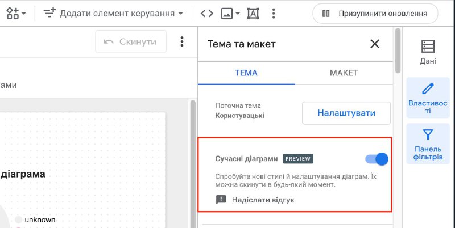Click the 'Тема та макет' panel title

point(242,44)
